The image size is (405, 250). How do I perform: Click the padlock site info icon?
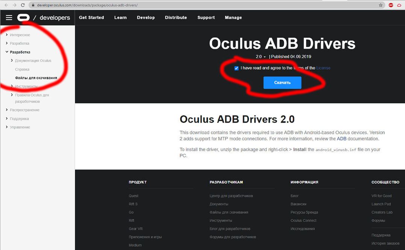(x=33, y=5)
